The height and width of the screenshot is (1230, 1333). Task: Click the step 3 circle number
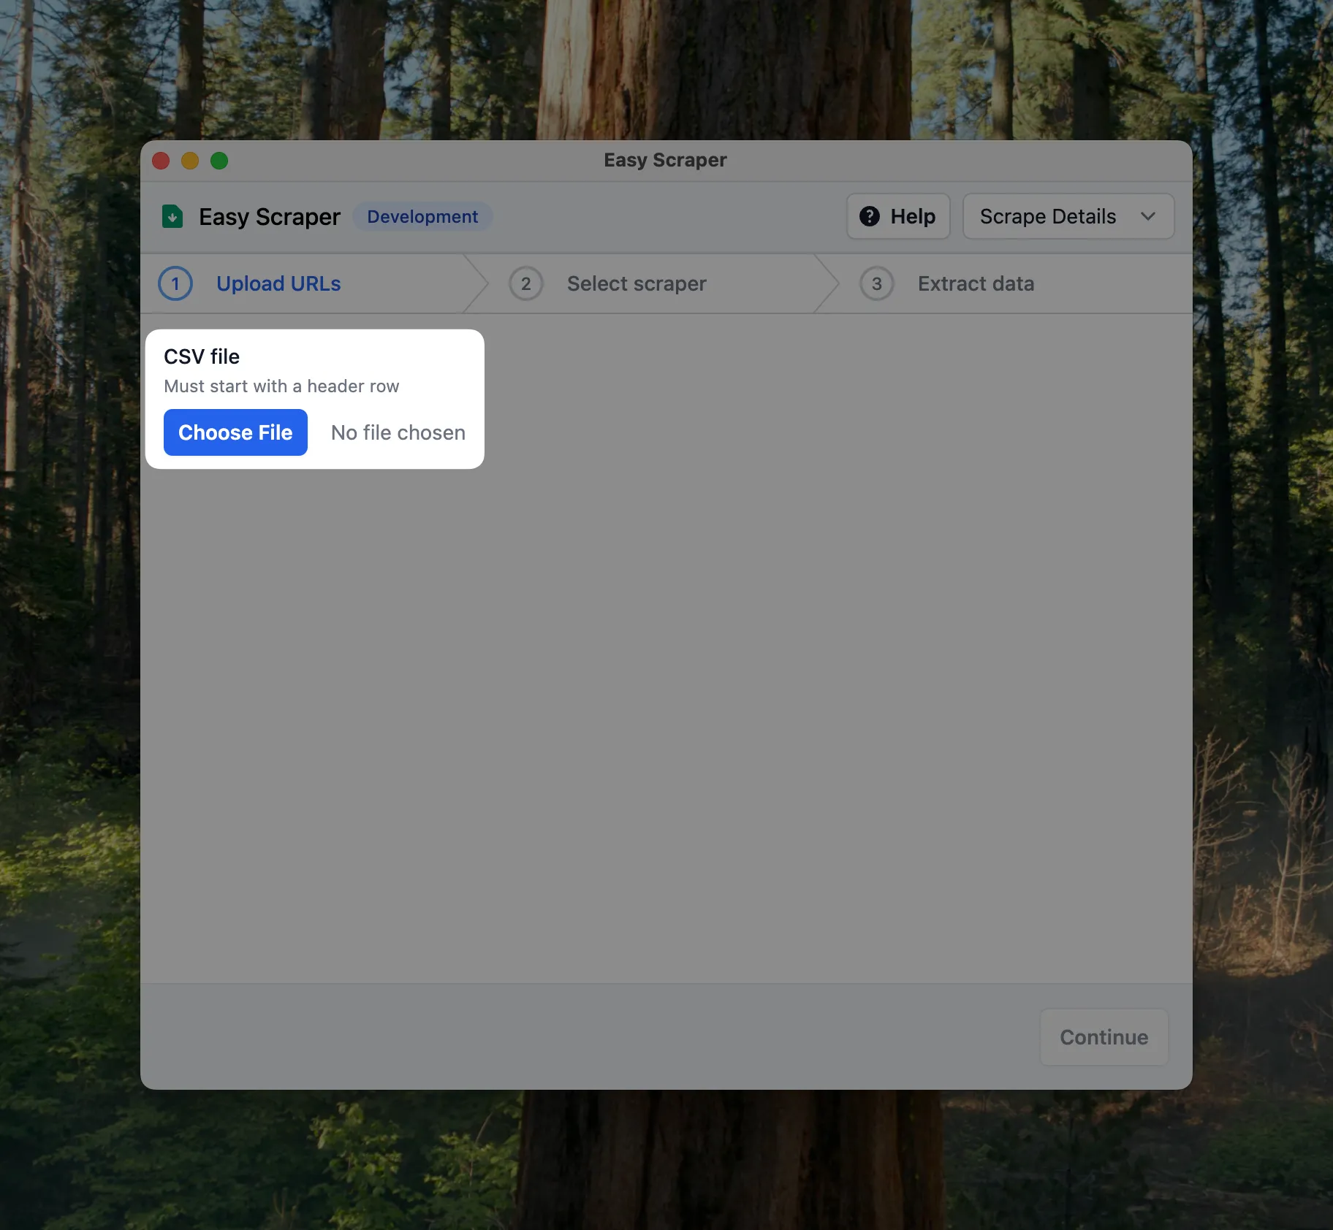876,284
